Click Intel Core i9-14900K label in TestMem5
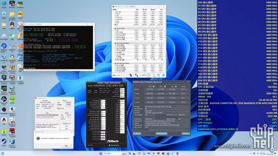Screen dimensions: 278x156 click(45, 102)
